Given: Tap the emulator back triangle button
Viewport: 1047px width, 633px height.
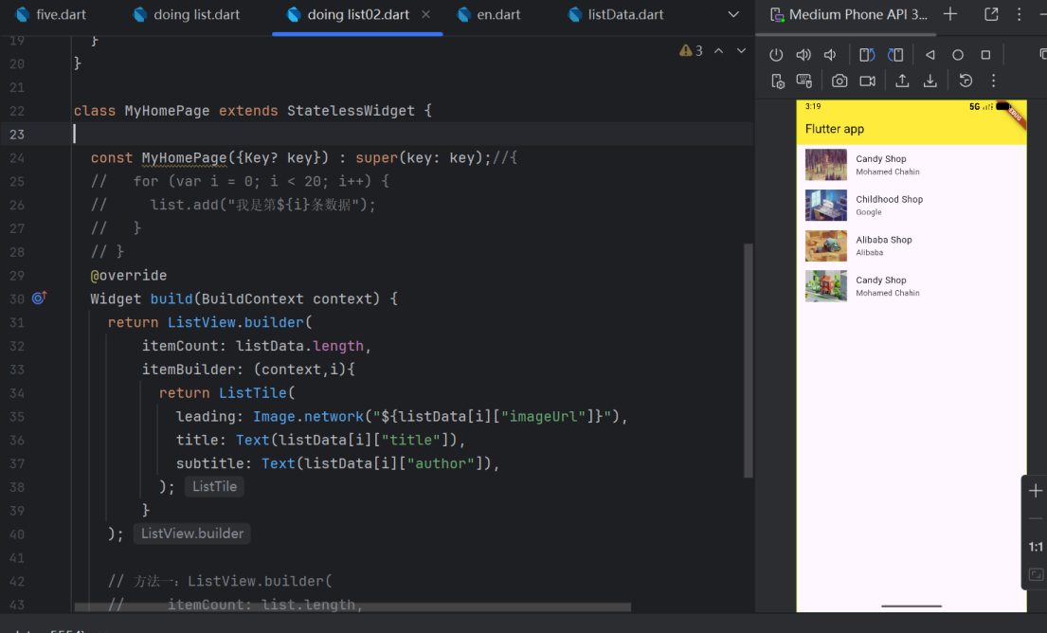Looking at the screenshot, I should click(930, 55).
